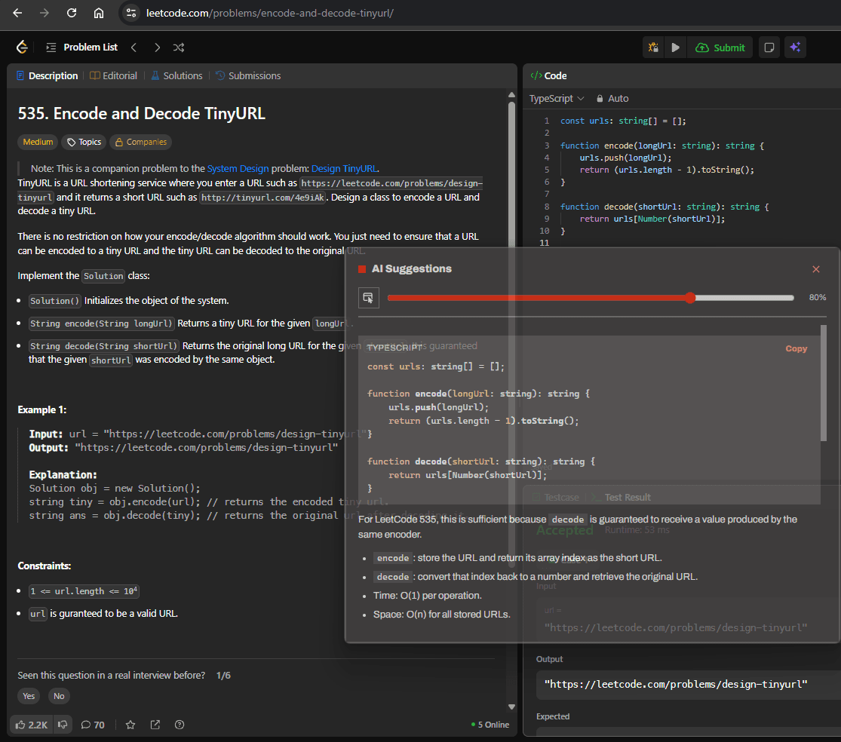Open the 70 comments icon
Image resolution: width=841 pixels, height=742 pixels.
93,725
